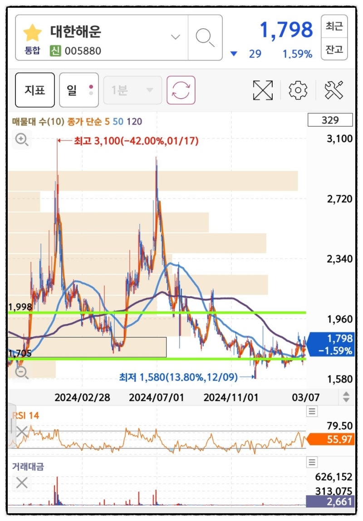Image resolution: width=363 pixels, height=521 pixels.
Task: Refresh the chart with the cycle icon
Action: click(x=181, y=90)
